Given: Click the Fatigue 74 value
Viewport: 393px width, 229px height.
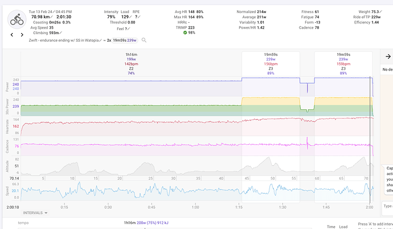Looking at the screenshot, I should click(x=317, y=17).
